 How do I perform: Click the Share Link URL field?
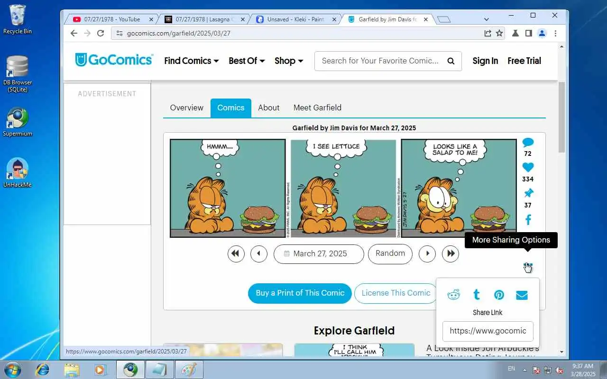(487, 331)
